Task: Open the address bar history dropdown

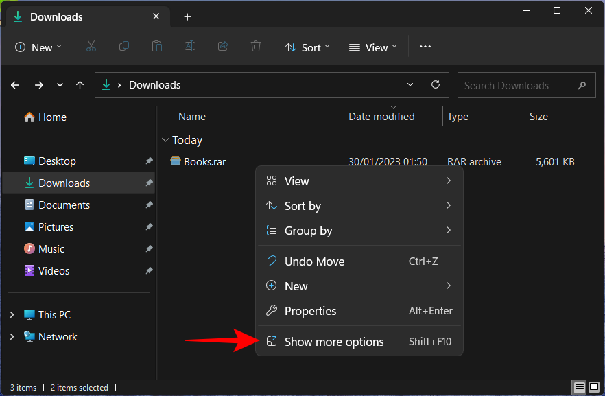Action: (410, 85)
